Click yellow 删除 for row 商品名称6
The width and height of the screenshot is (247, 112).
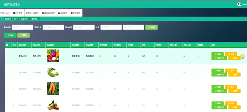click(234, 91)
